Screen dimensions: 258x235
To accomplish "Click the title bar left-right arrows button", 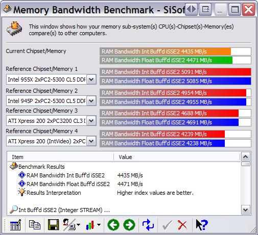I will tap(191, 9).
